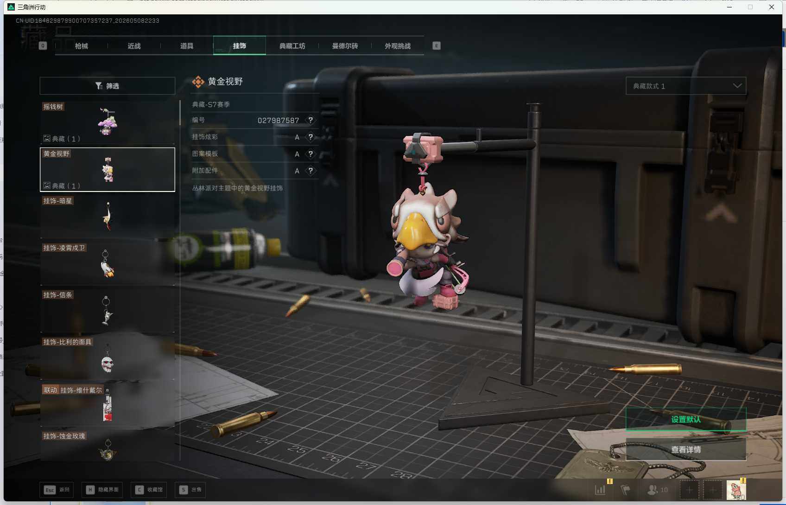Select the 联动 挂饰-维什戴尔 charm
Image resolution: width=786 pixels, height=505 pixels.
point(108,405)
